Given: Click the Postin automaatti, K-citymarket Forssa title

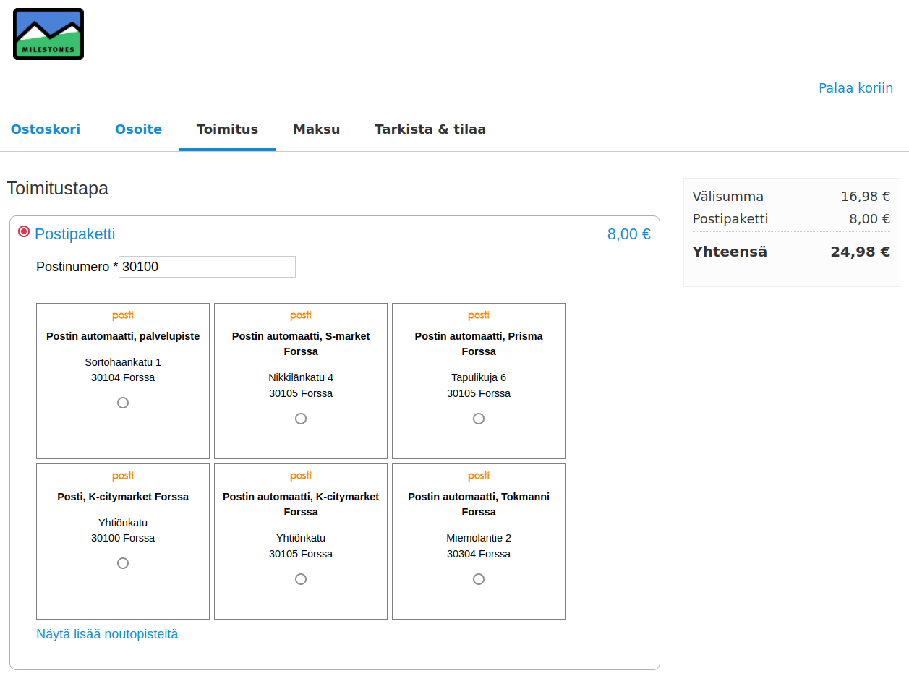Looking at the screenshot, I should pyautogui.click(x=301, y=505).
